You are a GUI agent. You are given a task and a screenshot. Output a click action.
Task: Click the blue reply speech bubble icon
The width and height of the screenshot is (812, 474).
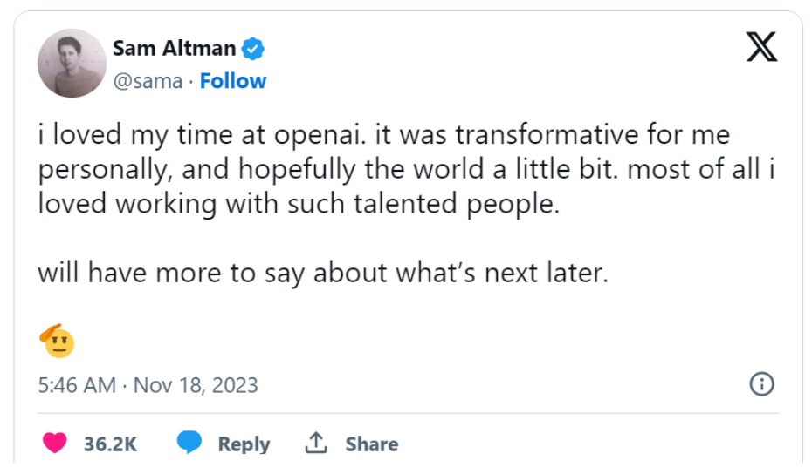pos(189,444)
